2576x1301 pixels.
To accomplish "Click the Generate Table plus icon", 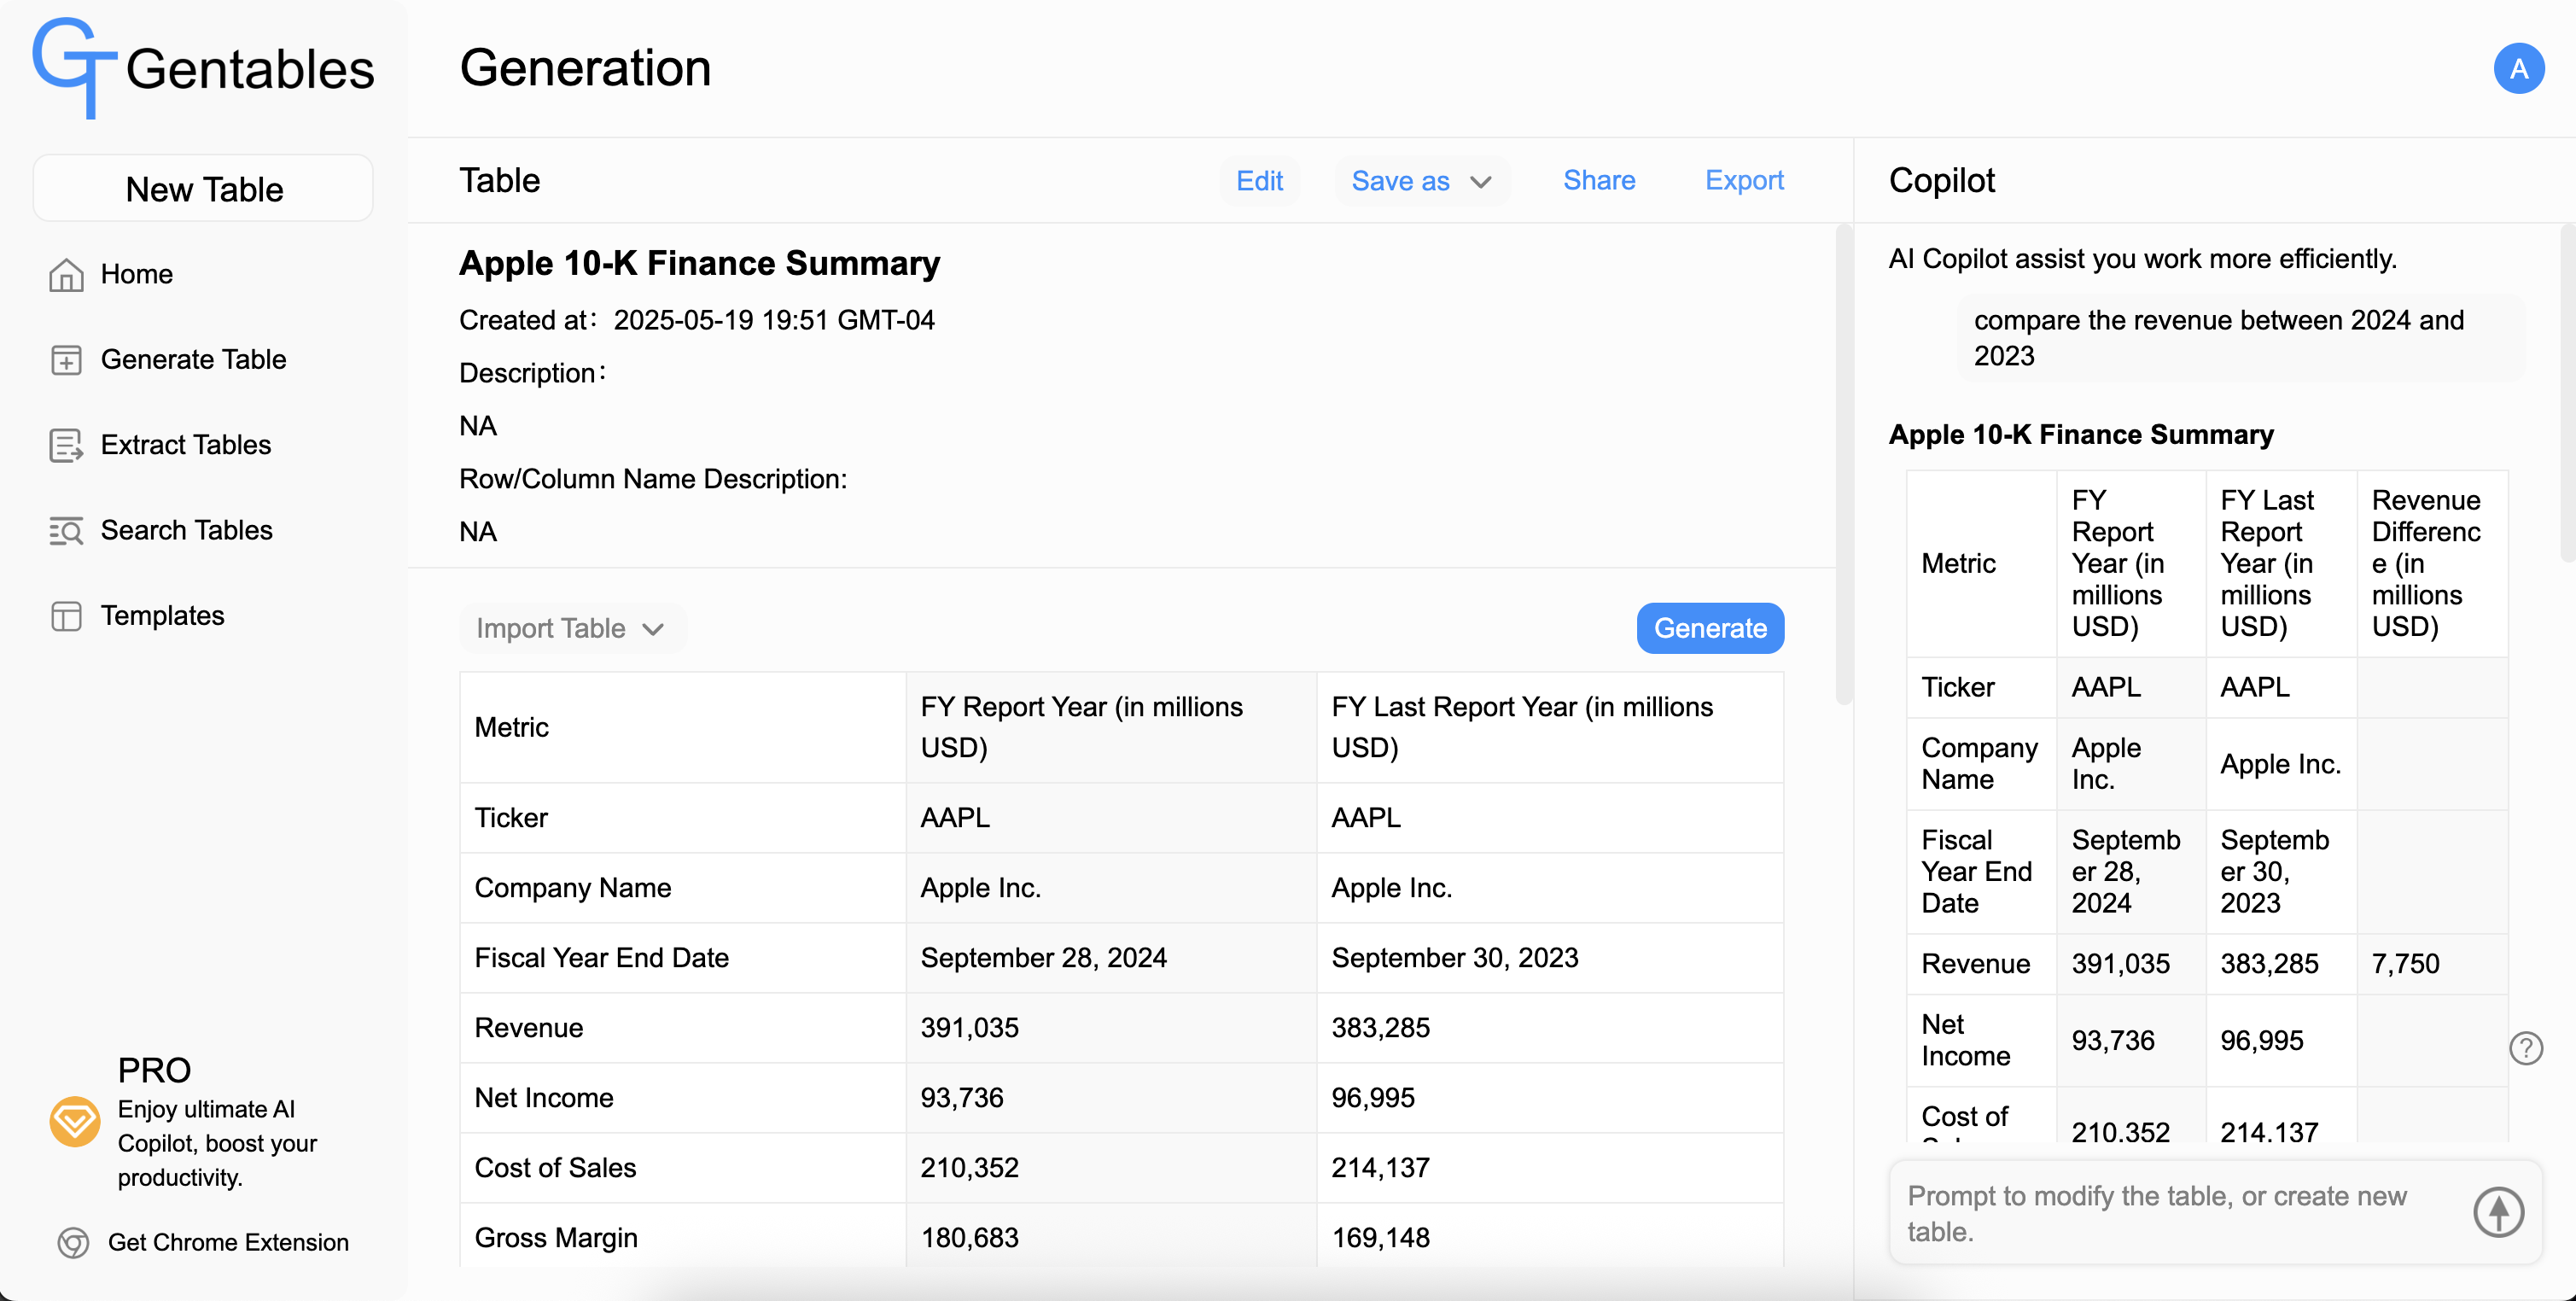I will (66, 360).
